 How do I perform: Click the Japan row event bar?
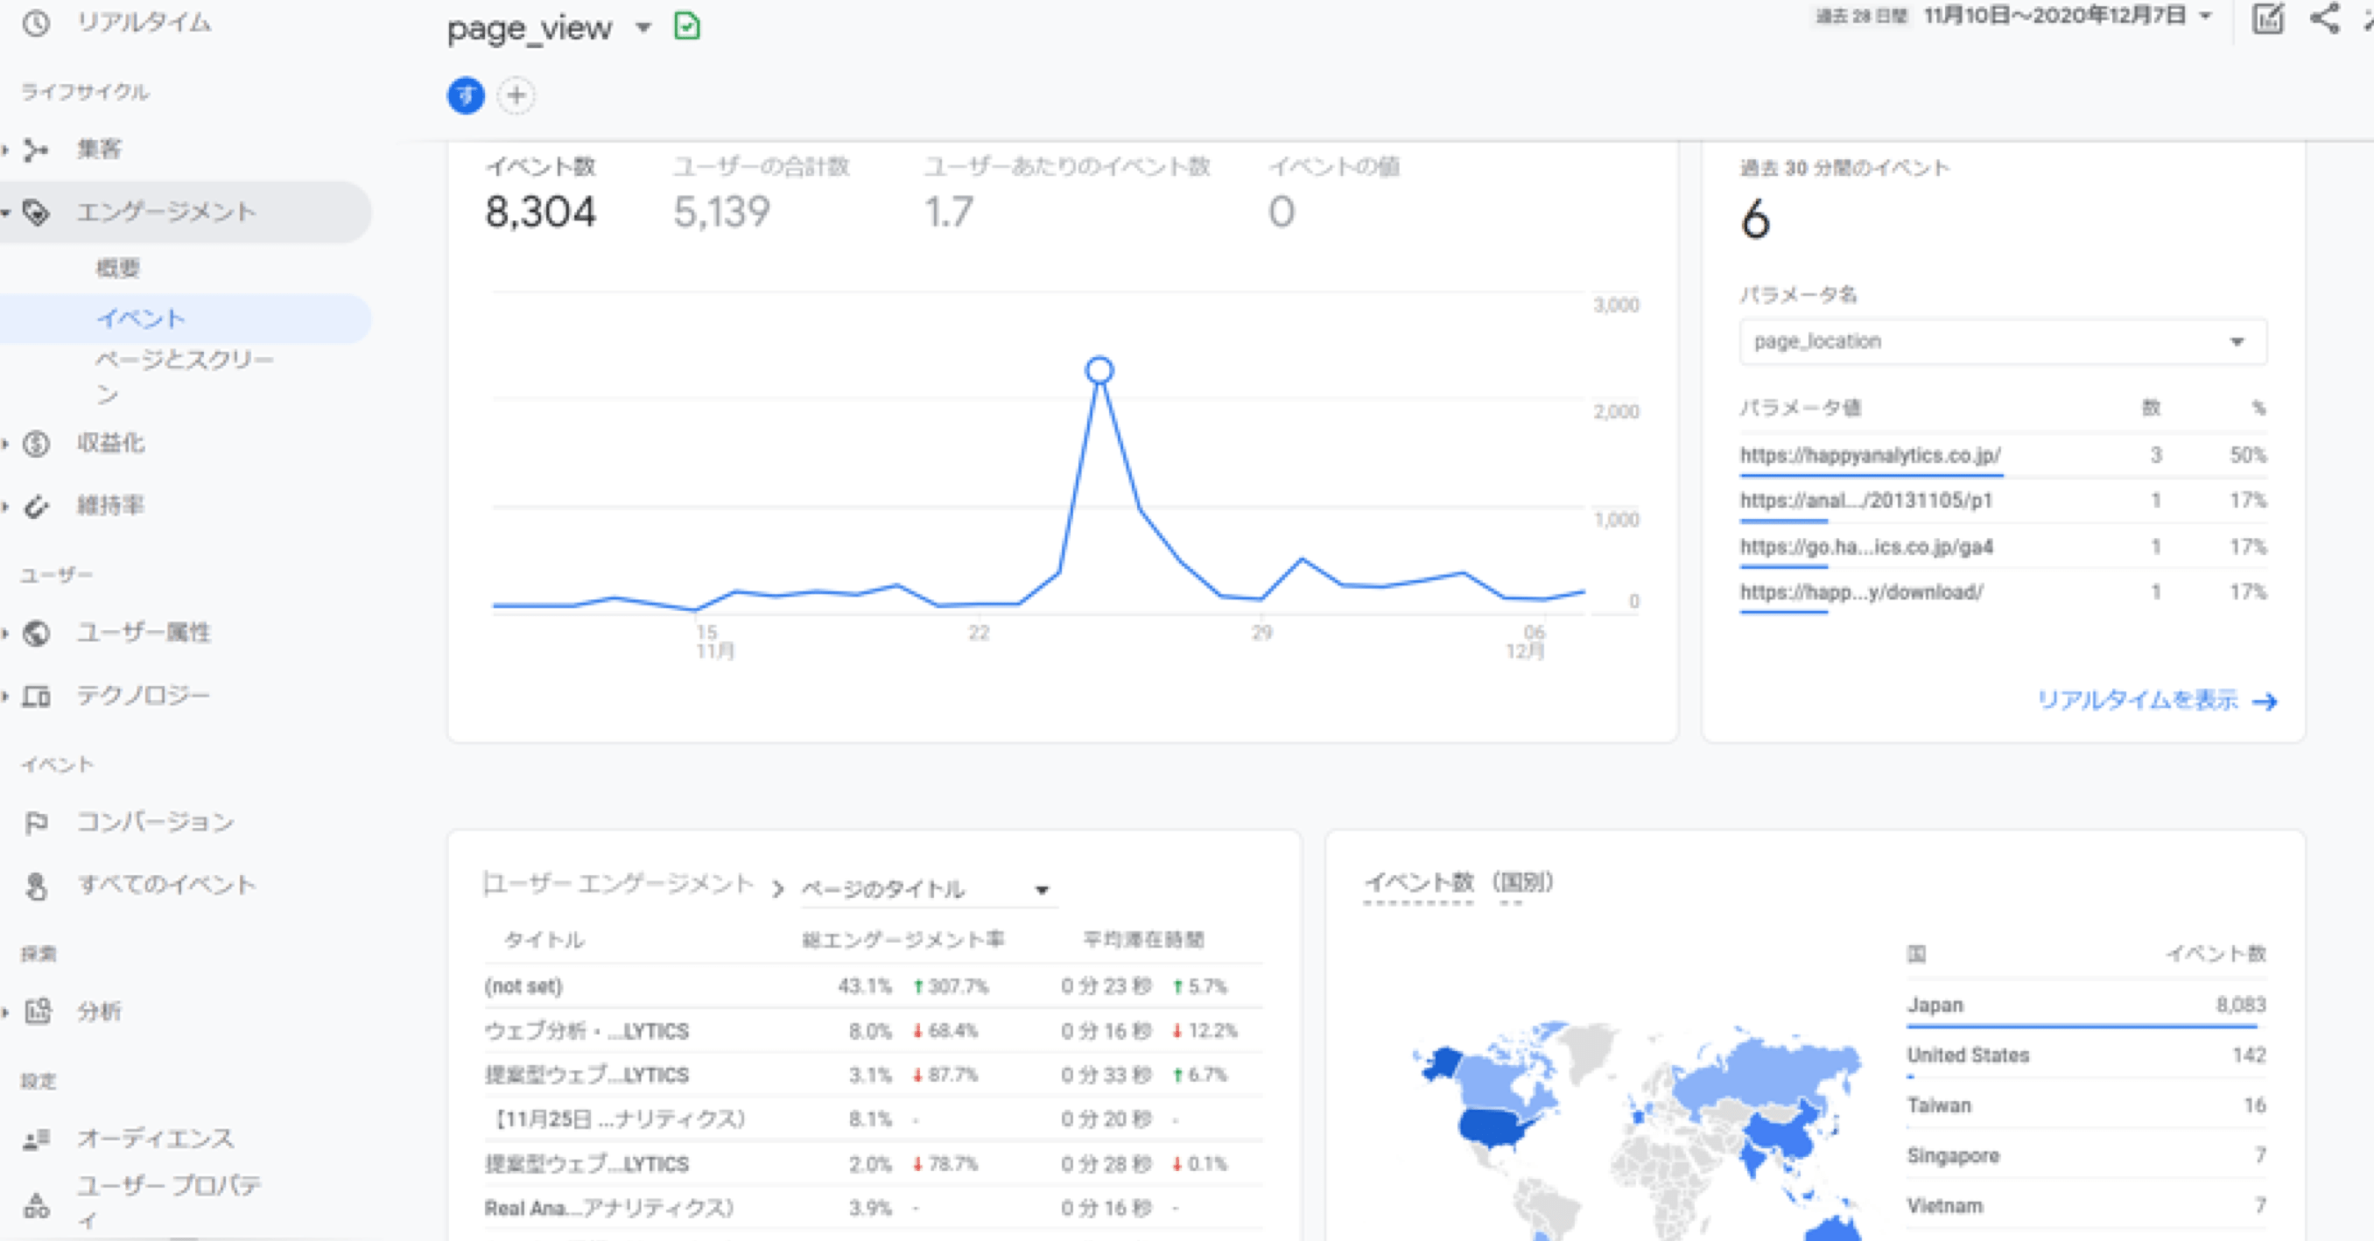point(2082,1026)
